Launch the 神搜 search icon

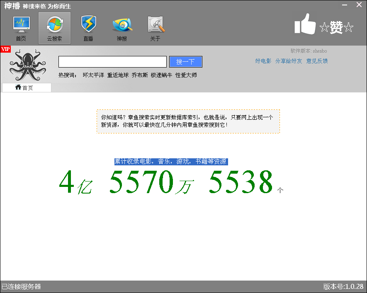(x=122, y=28)
